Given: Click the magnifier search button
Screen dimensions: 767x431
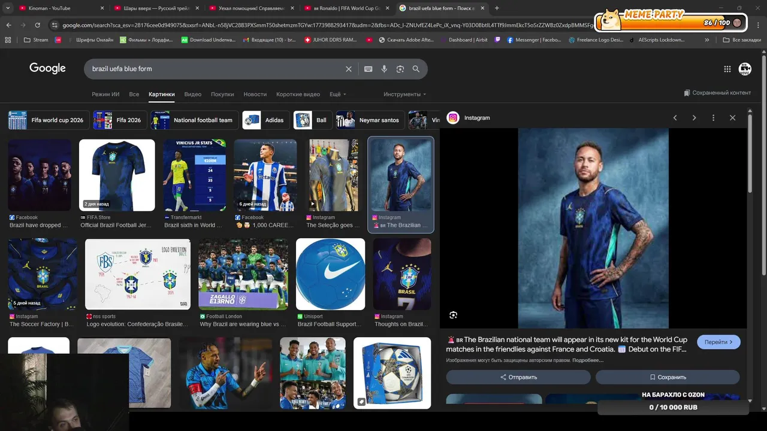Looking at the screenshot, I should pos(416,69).
